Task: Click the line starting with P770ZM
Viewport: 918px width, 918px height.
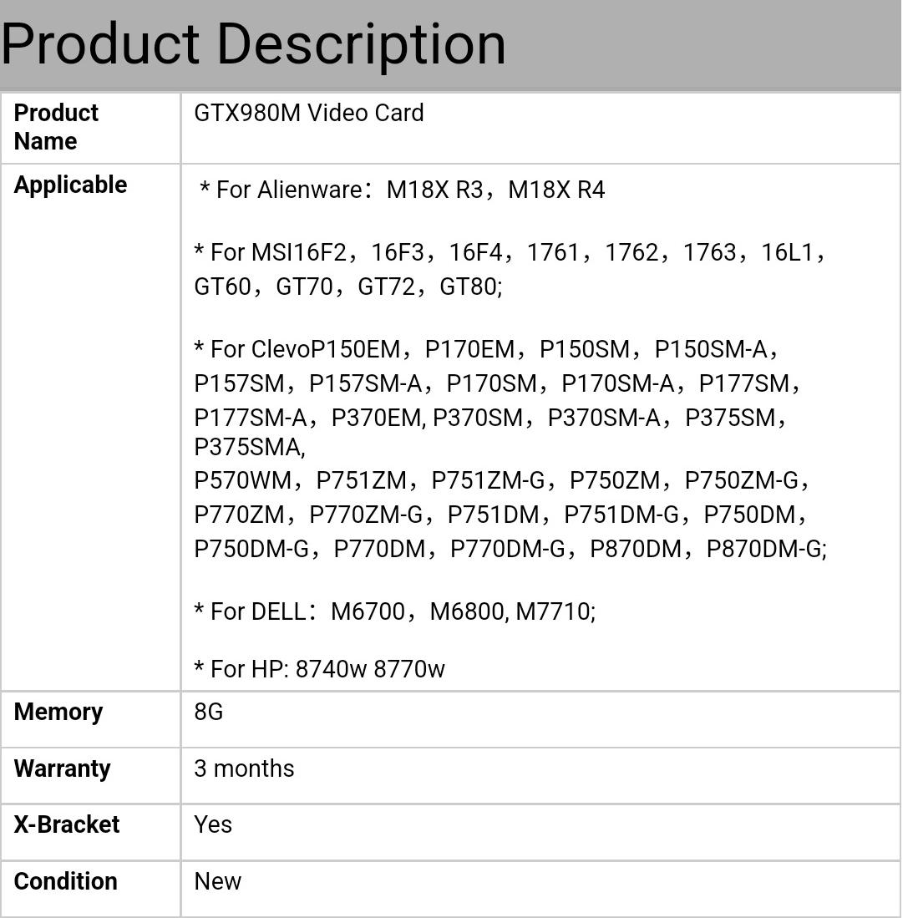Action: pyautogui.click(x=500, y=515)
